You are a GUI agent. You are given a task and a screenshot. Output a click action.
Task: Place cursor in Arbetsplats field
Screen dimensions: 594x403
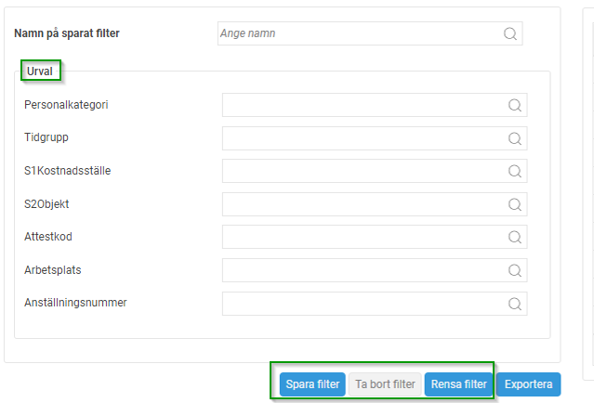pos(363,270)
